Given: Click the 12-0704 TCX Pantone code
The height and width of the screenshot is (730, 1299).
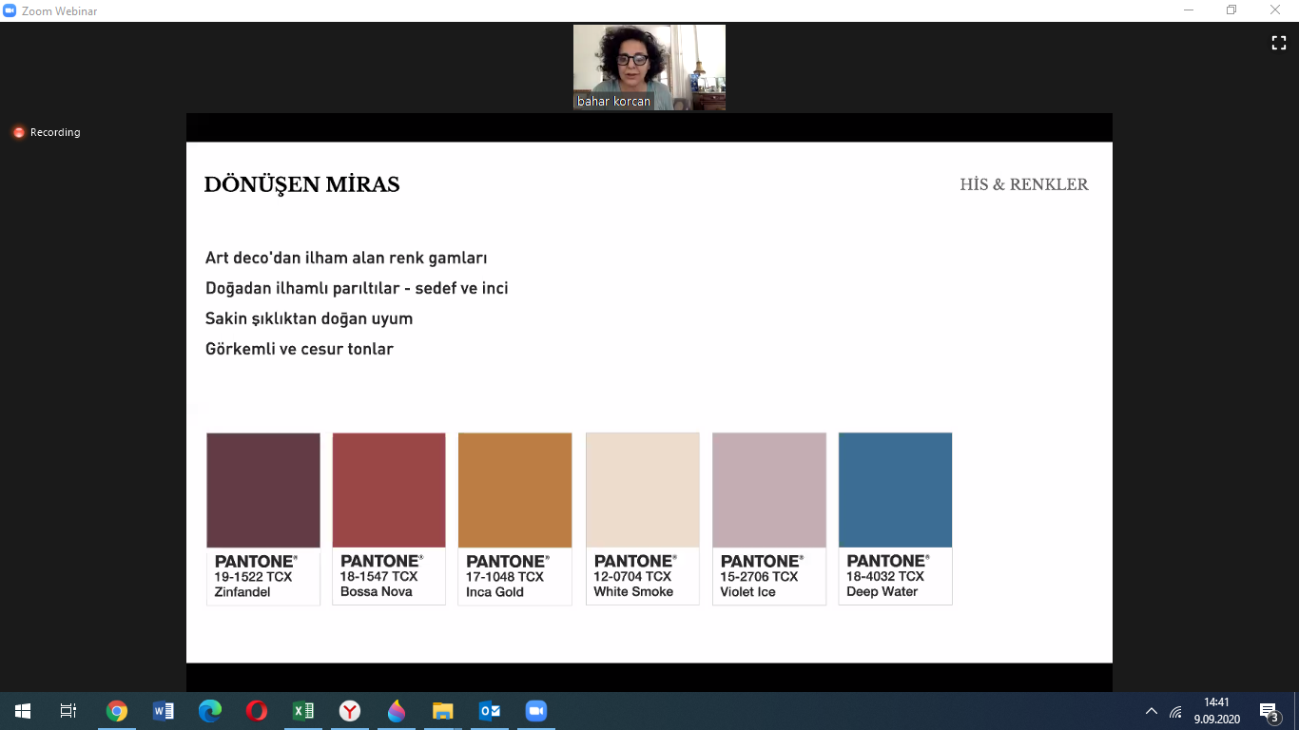Looking at the screenshot, I should tap(632, 577).
